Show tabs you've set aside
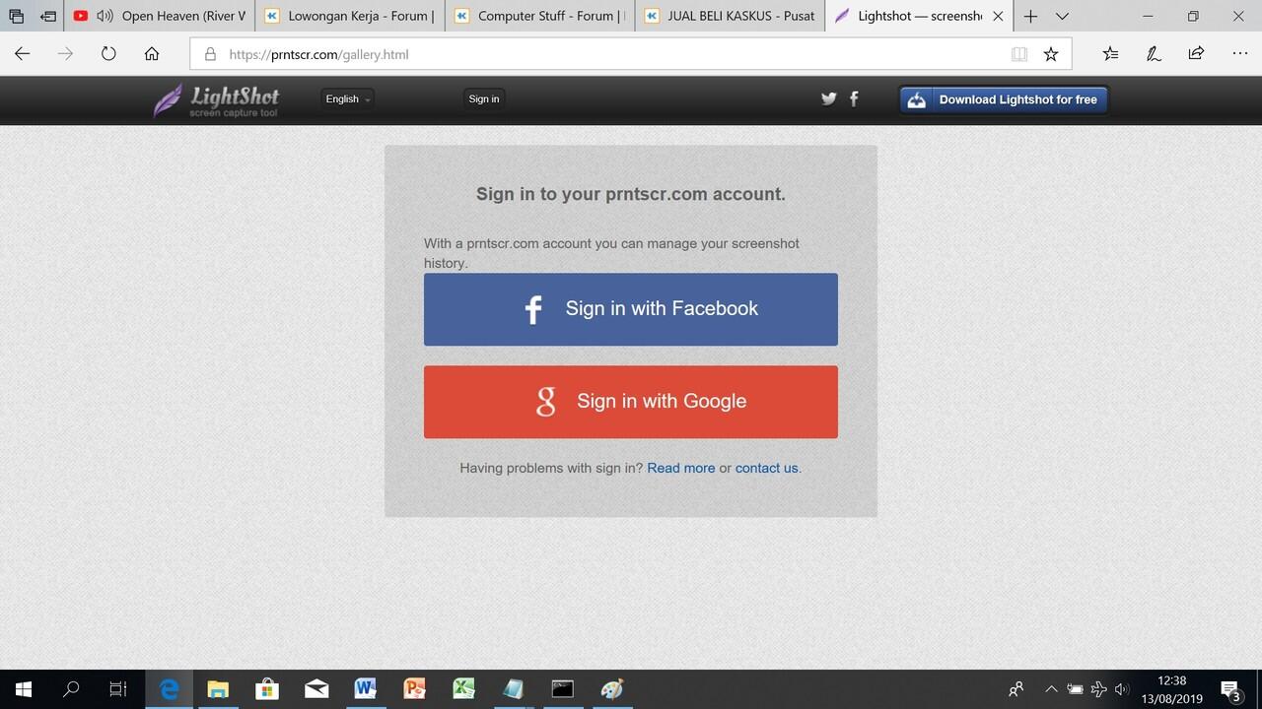The height and width of the screenshot is (709, 1262). [x=16, y=17]
